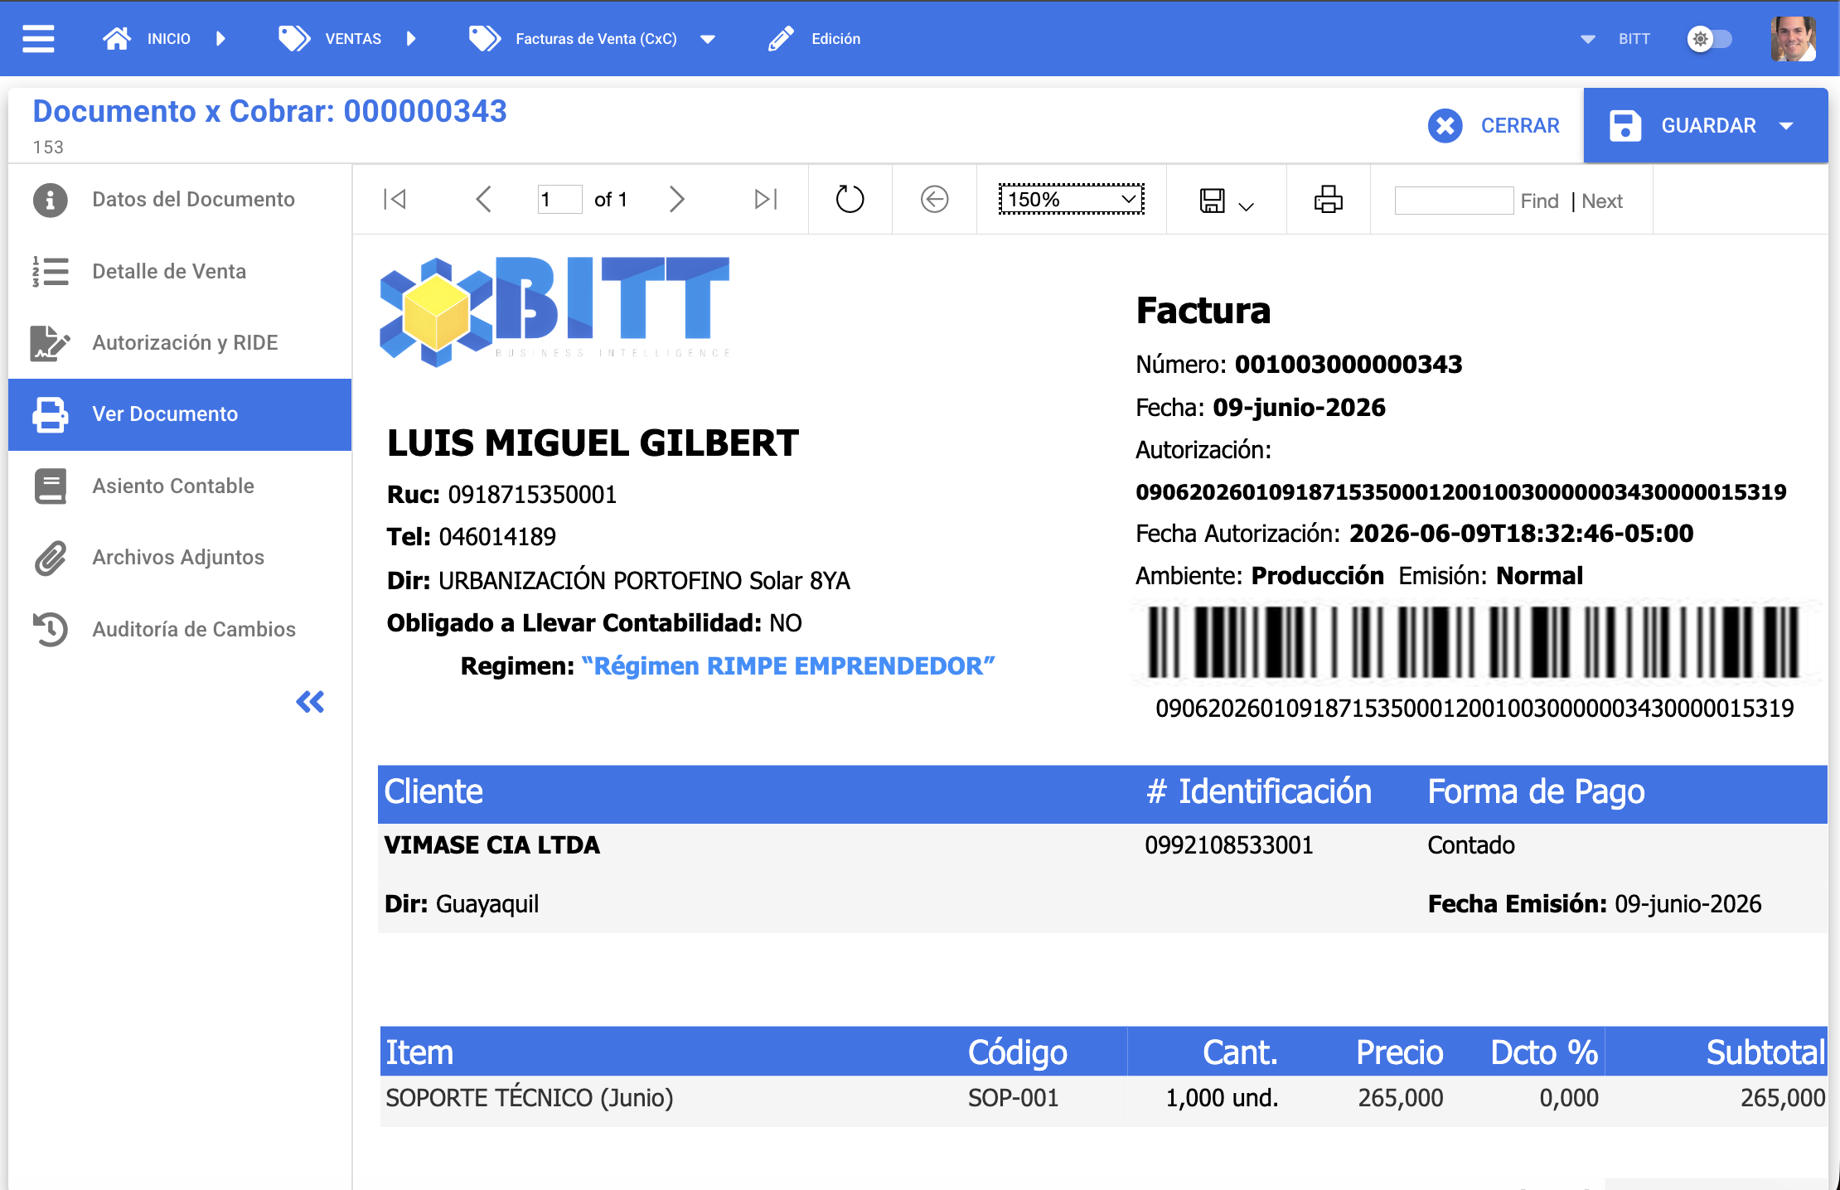The image size is (1840, 1190).
Task: Go back to the parent report
Action: [935, 199]
